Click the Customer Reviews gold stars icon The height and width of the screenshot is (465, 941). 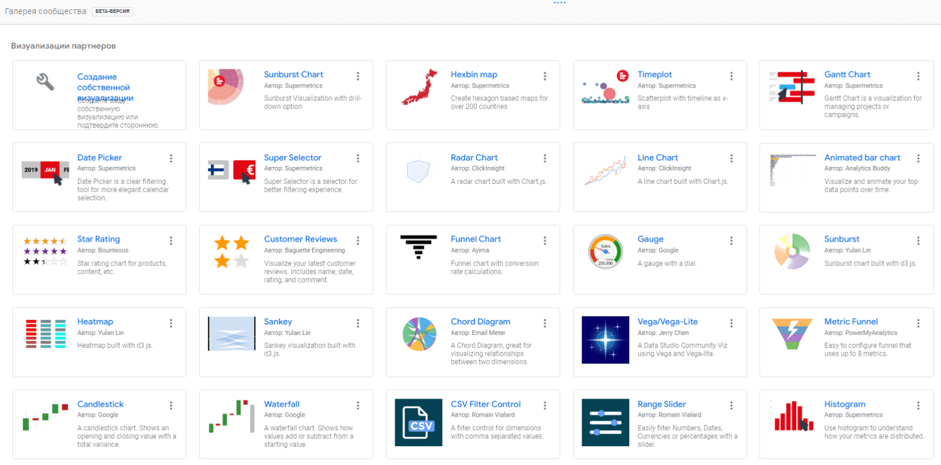232,252
